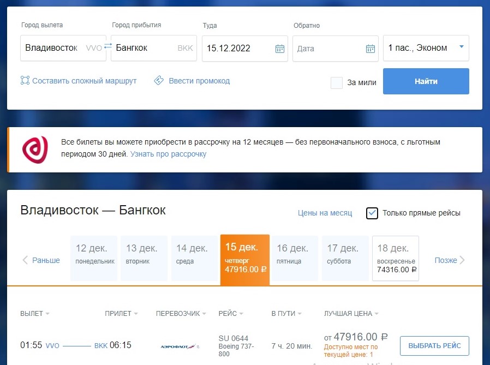This screenshot has height=365, width=490.
Task: Open the 'Узнать про рассрочку' link
Action: click(x=168, y=154)
